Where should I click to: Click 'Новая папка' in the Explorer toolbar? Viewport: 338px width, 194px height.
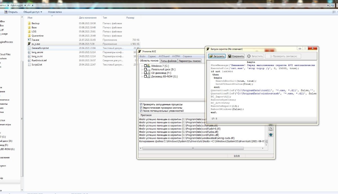(x=55, y=12)
